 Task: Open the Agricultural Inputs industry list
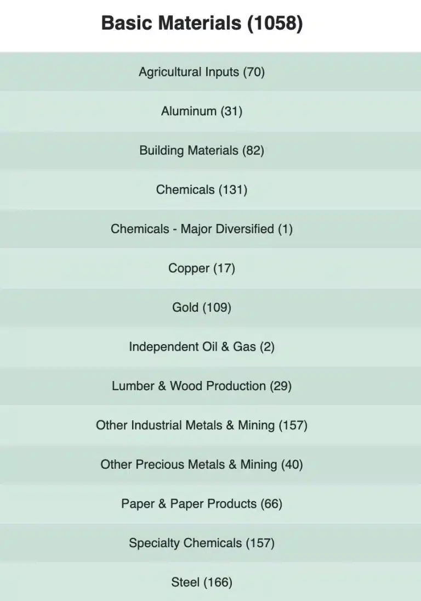(x=201, y=71)
